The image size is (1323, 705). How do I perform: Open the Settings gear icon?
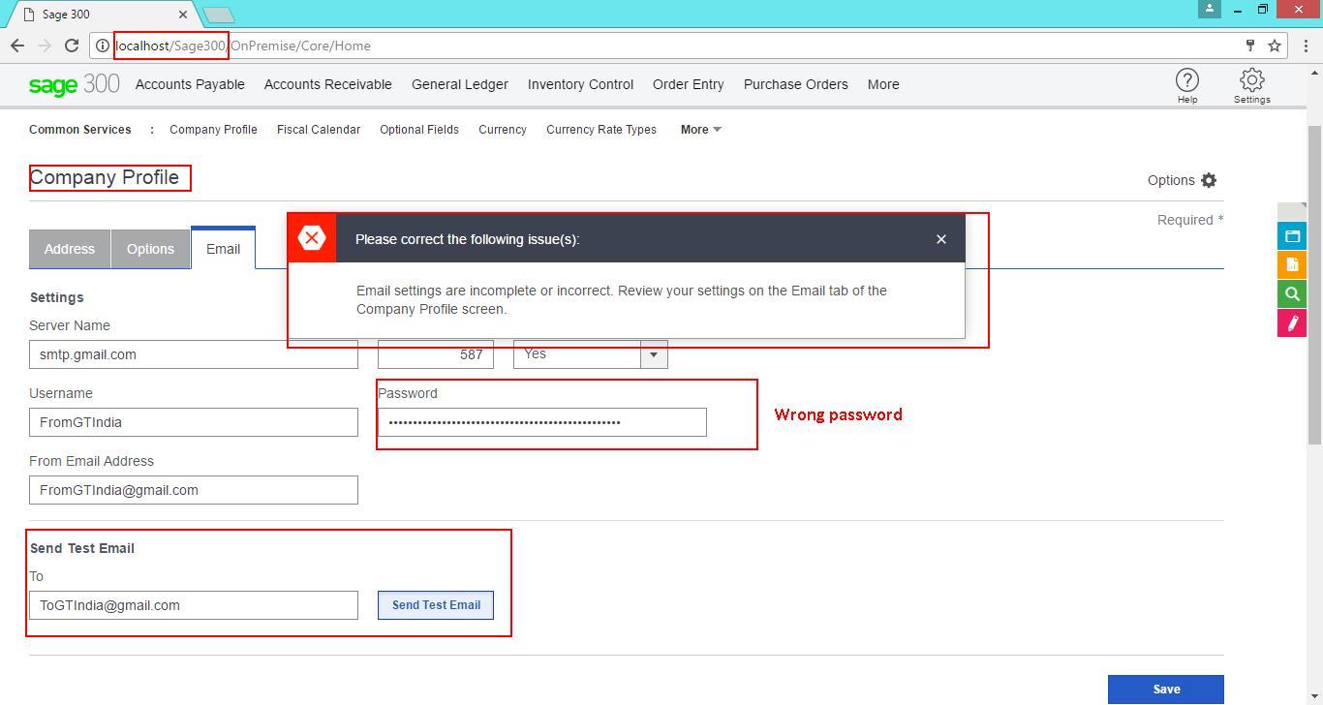pyautogui.click(x=1251, y=80)
